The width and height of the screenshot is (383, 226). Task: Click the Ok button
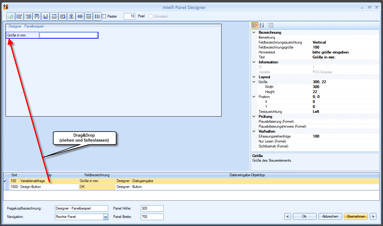pyautogui.click(x=304, y=216)
